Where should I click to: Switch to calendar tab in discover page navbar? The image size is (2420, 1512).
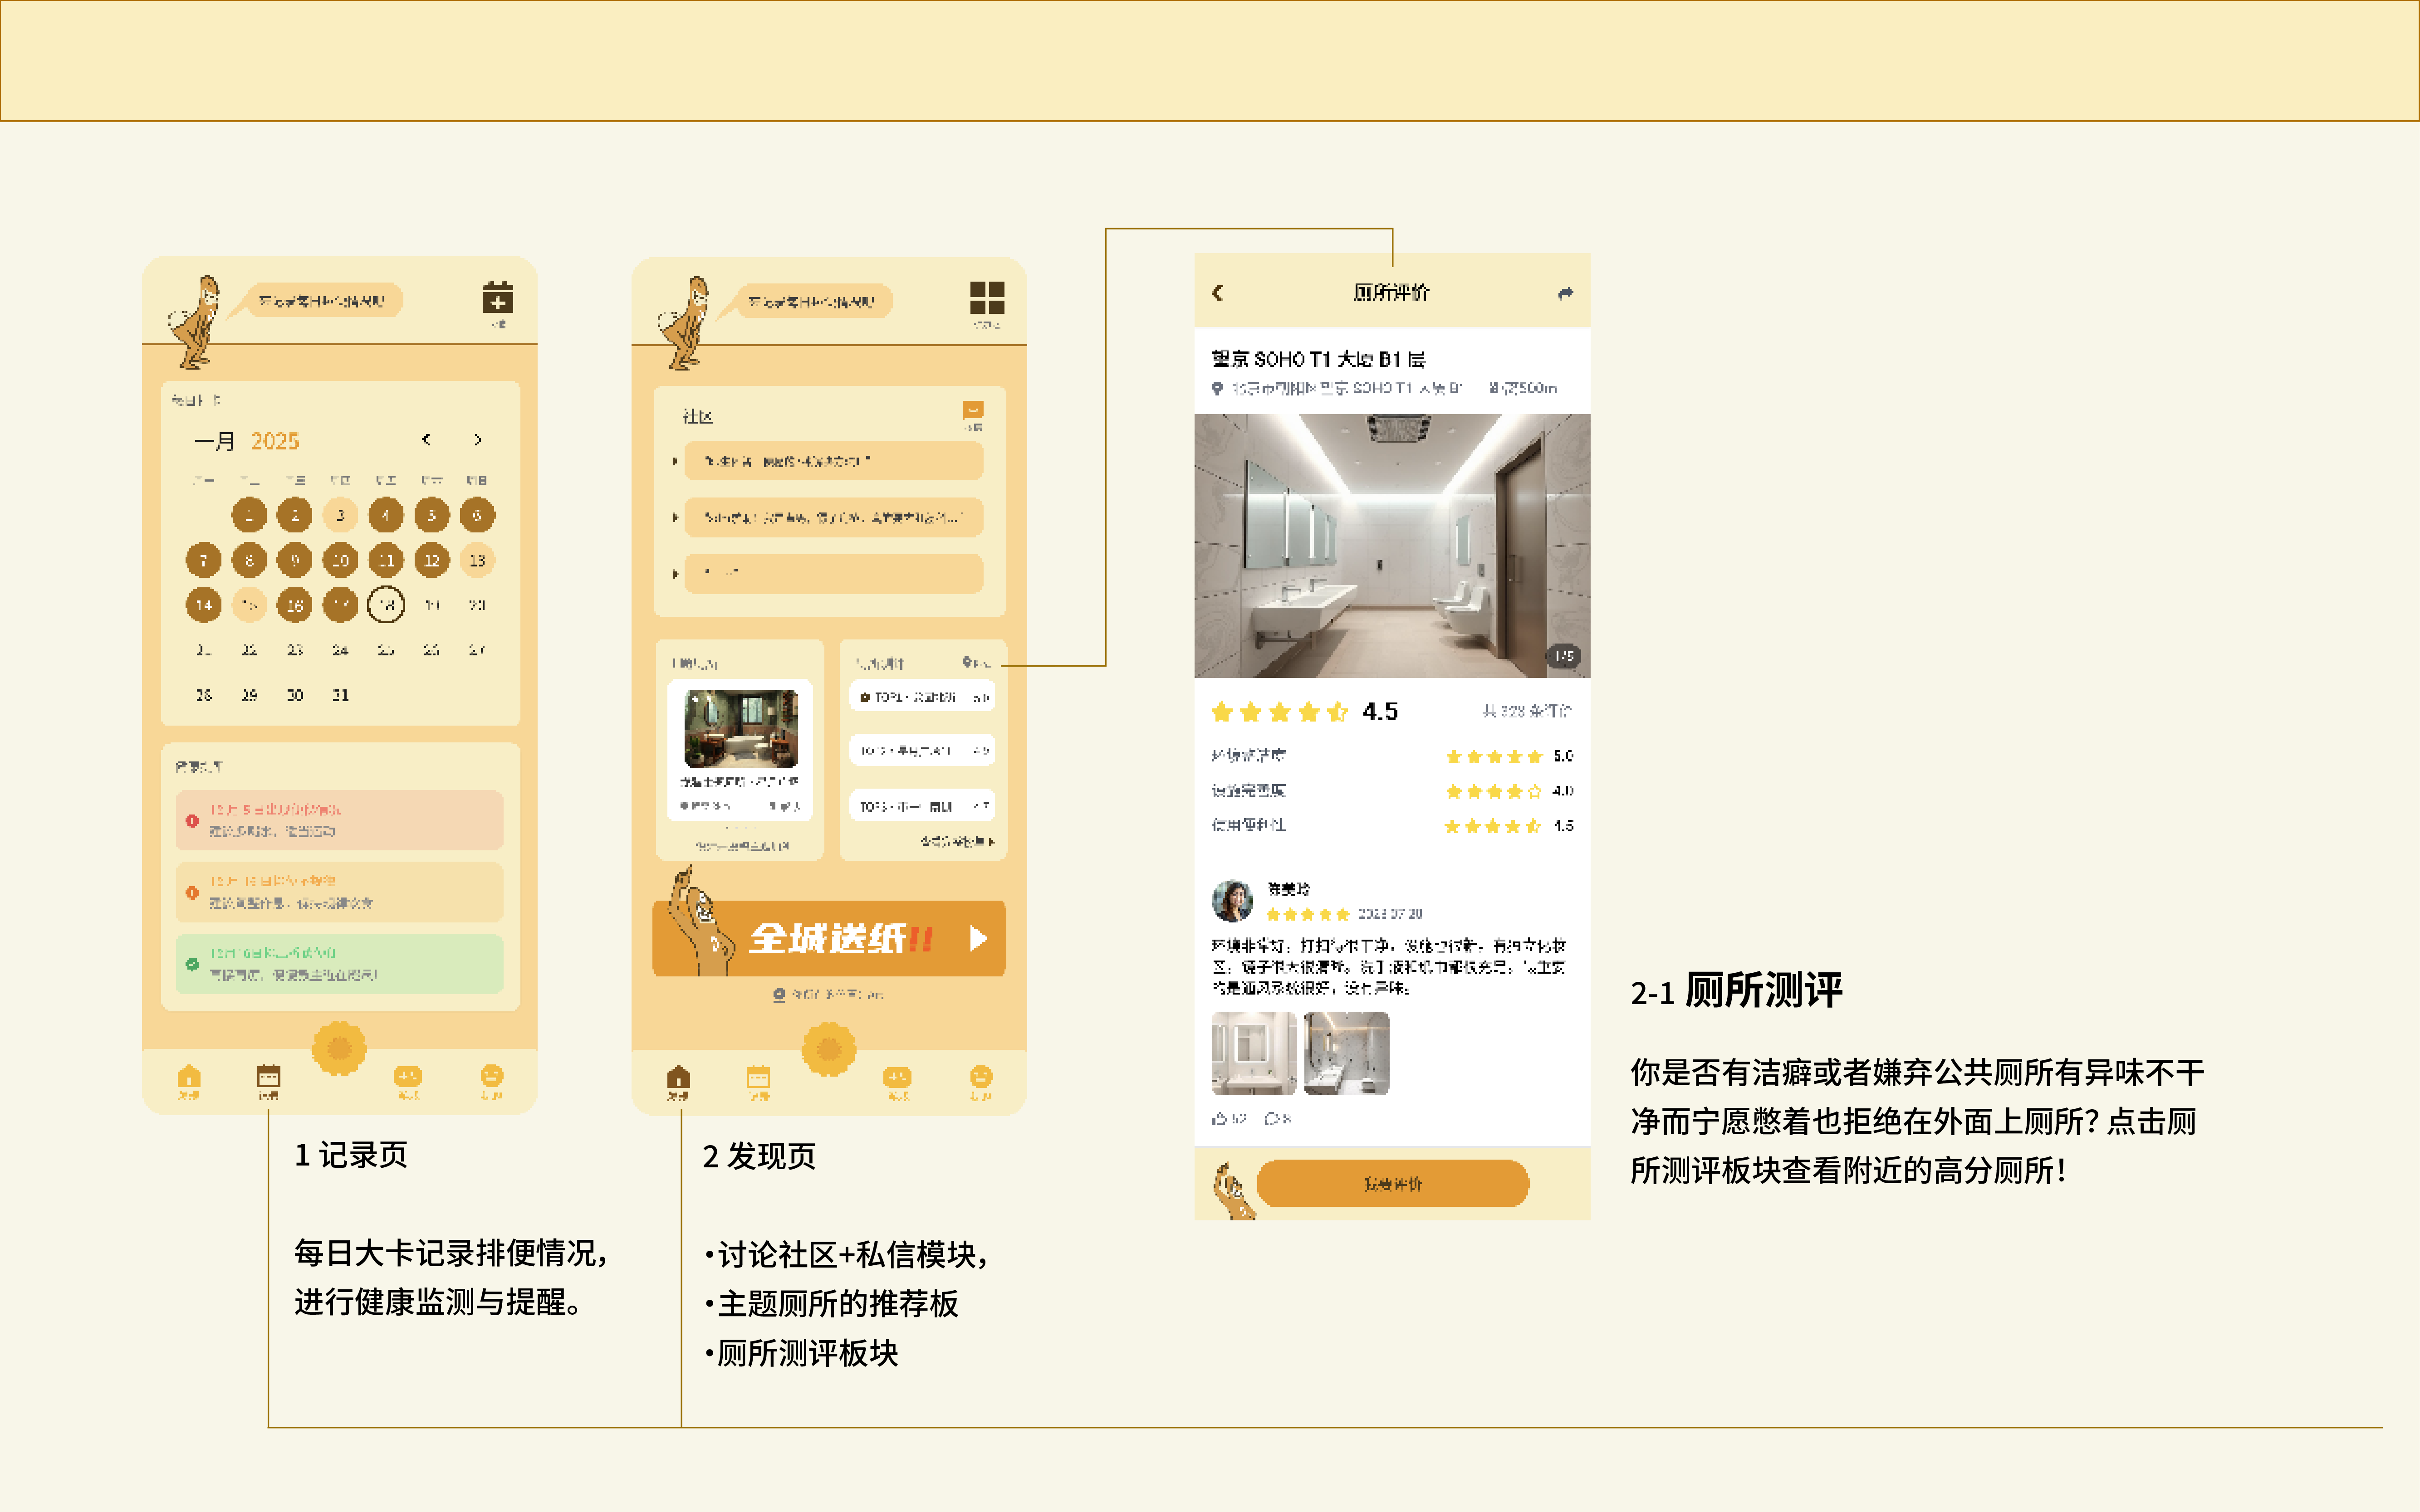[758, 1078]
